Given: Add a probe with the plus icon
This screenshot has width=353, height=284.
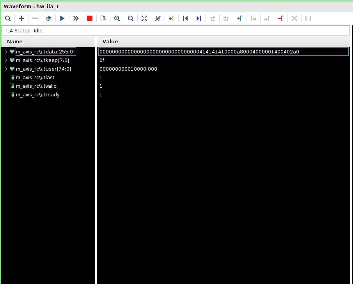Looking at the screenshot, I should point(21,18).
